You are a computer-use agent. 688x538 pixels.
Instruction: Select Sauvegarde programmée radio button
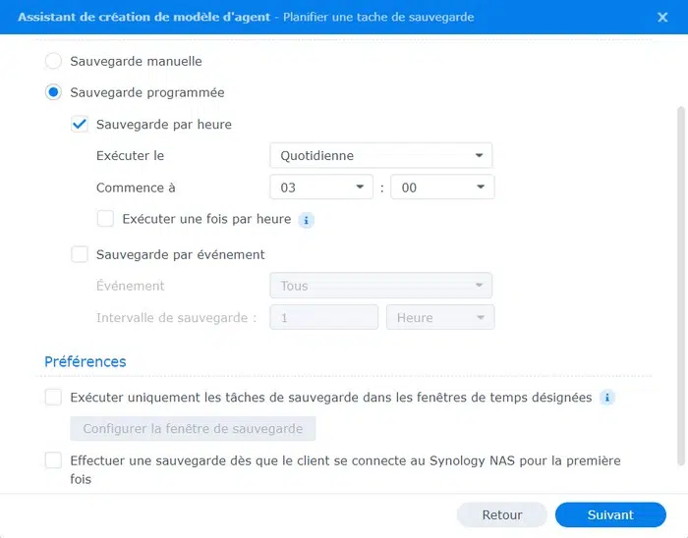tap(54, 92)
